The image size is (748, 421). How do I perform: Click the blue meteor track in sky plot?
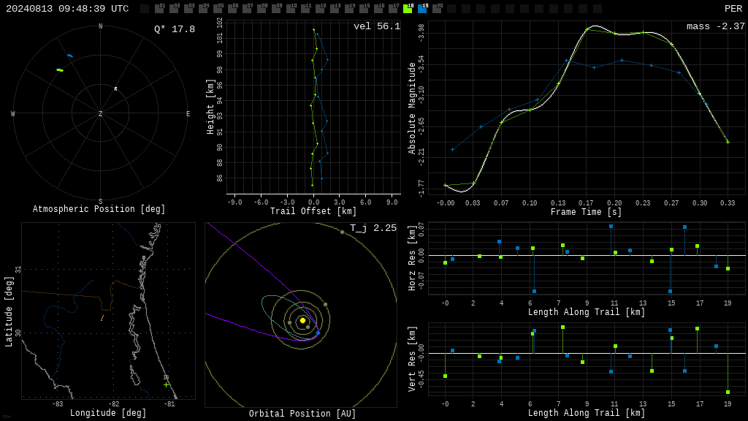70,56
